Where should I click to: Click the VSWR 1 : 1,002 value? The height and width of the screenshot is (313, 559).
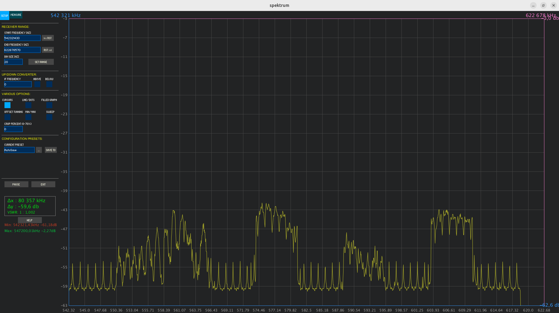(21, 212)
